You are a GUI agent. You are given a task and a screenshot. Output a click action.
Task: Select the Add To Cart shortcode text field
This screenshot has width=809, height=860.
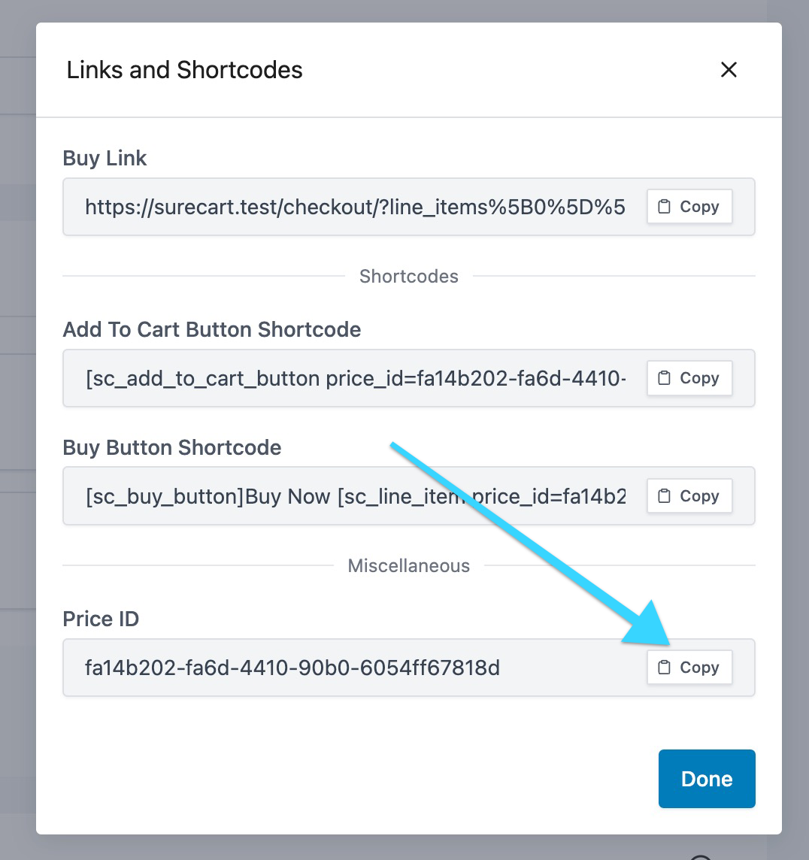(x=338, y=378)
